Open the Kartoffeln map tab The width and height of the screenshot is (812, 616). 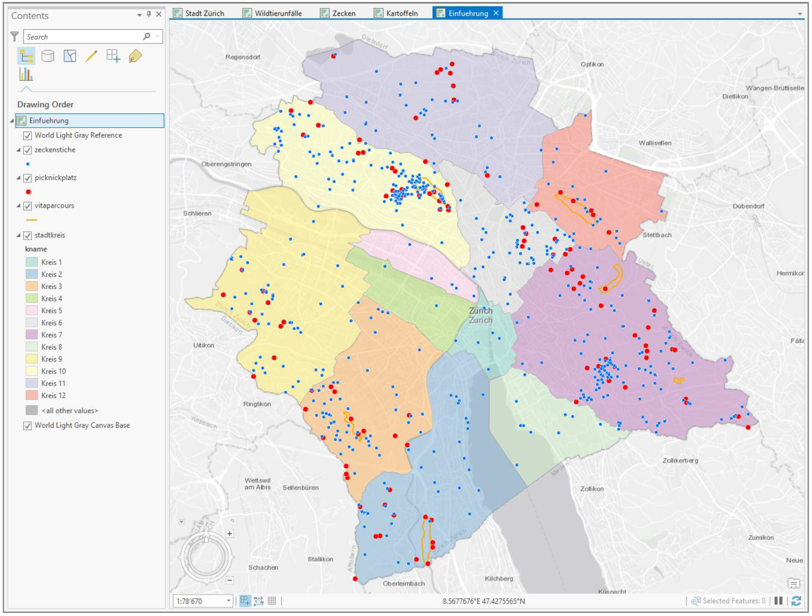point(401,13)
